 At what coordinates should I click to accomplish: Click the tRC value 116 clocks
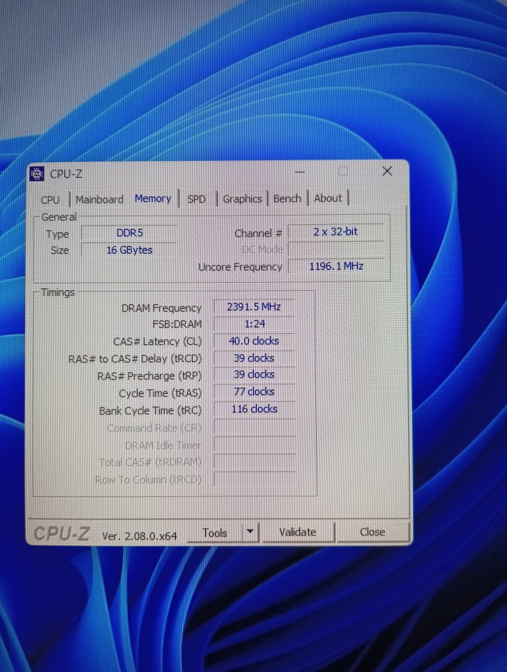(254, 409)
